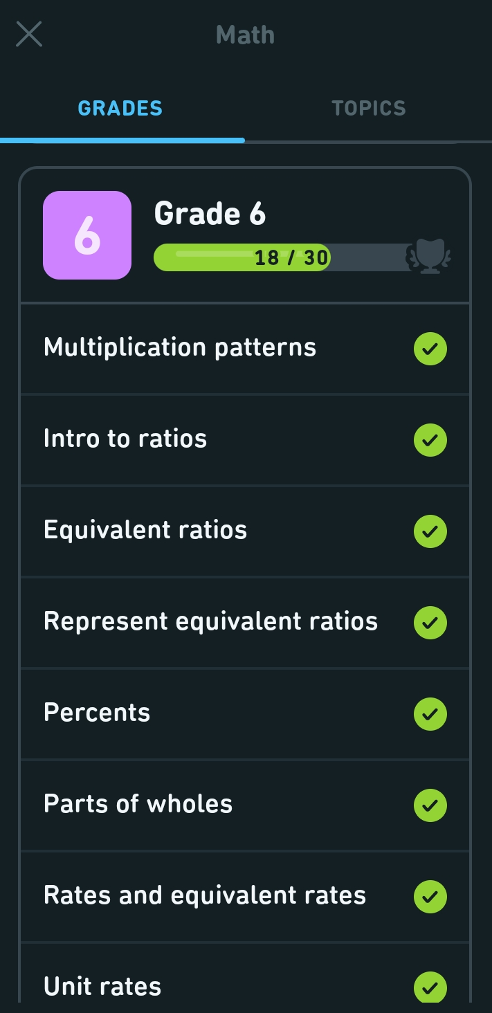Screen dimensions: 492x1013
Task: Click the trophy icon on the progress bar
Action: click(x=430, y=257)
